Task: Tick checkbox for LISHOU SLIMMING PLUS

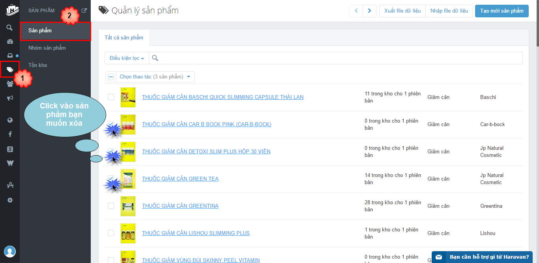Action: pyautogui.click(x=111, y=233)
